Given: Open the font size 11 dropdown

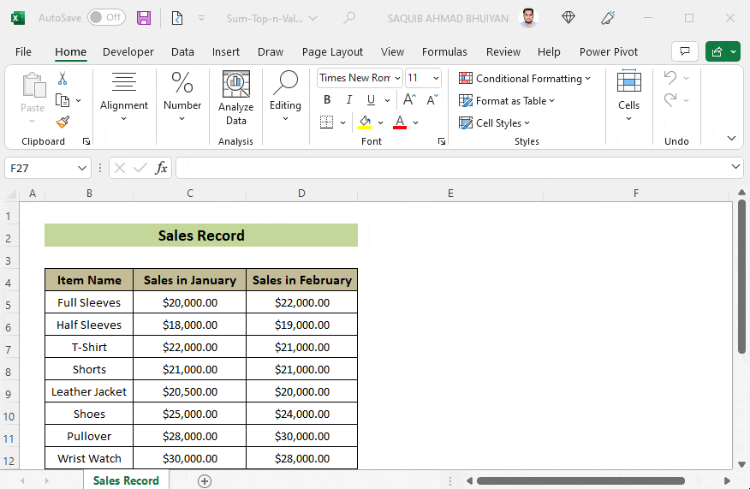Looking at the screenshot, I should pyautogui.click(x=437, y=78).
